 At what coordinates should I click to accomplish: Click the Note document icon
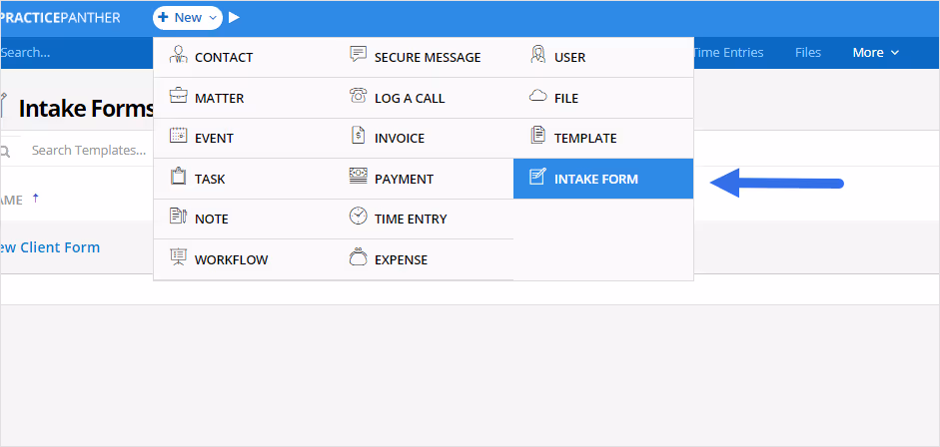179,217
